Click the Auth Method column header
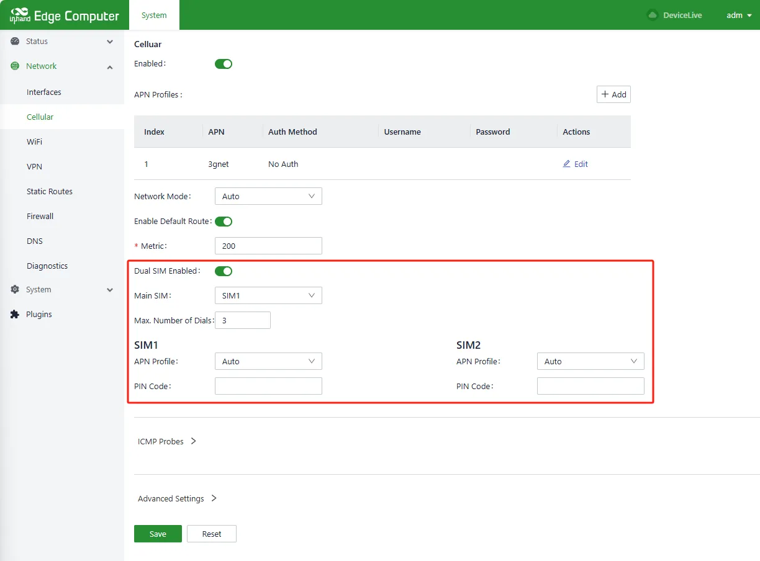 tap(292, 132)
